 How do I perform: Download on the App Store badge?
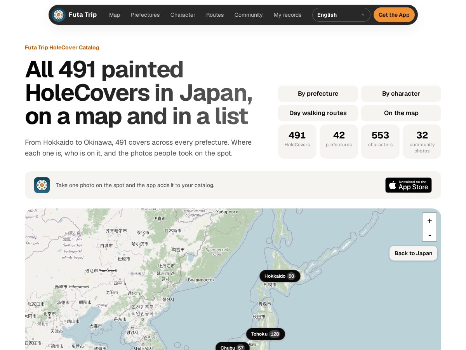[x=409, y=185]
